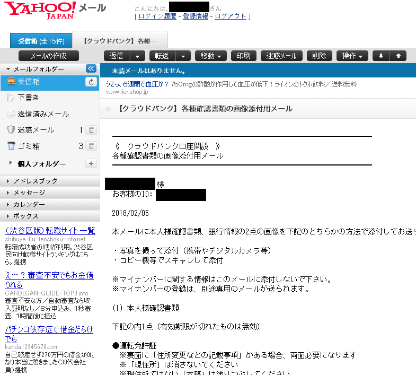
Task: Click the ゴミ箱 trash can folder icon
Action: 11,145
